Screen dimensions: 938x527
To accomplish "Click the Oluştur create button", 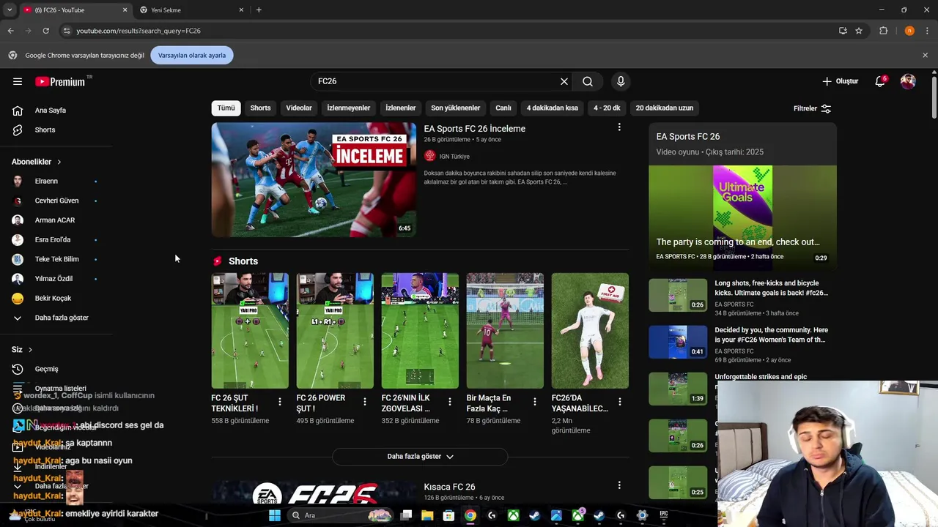I will (841, 81).
